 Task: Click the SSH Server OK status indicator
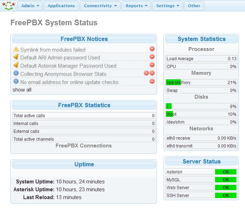point(226,195)
